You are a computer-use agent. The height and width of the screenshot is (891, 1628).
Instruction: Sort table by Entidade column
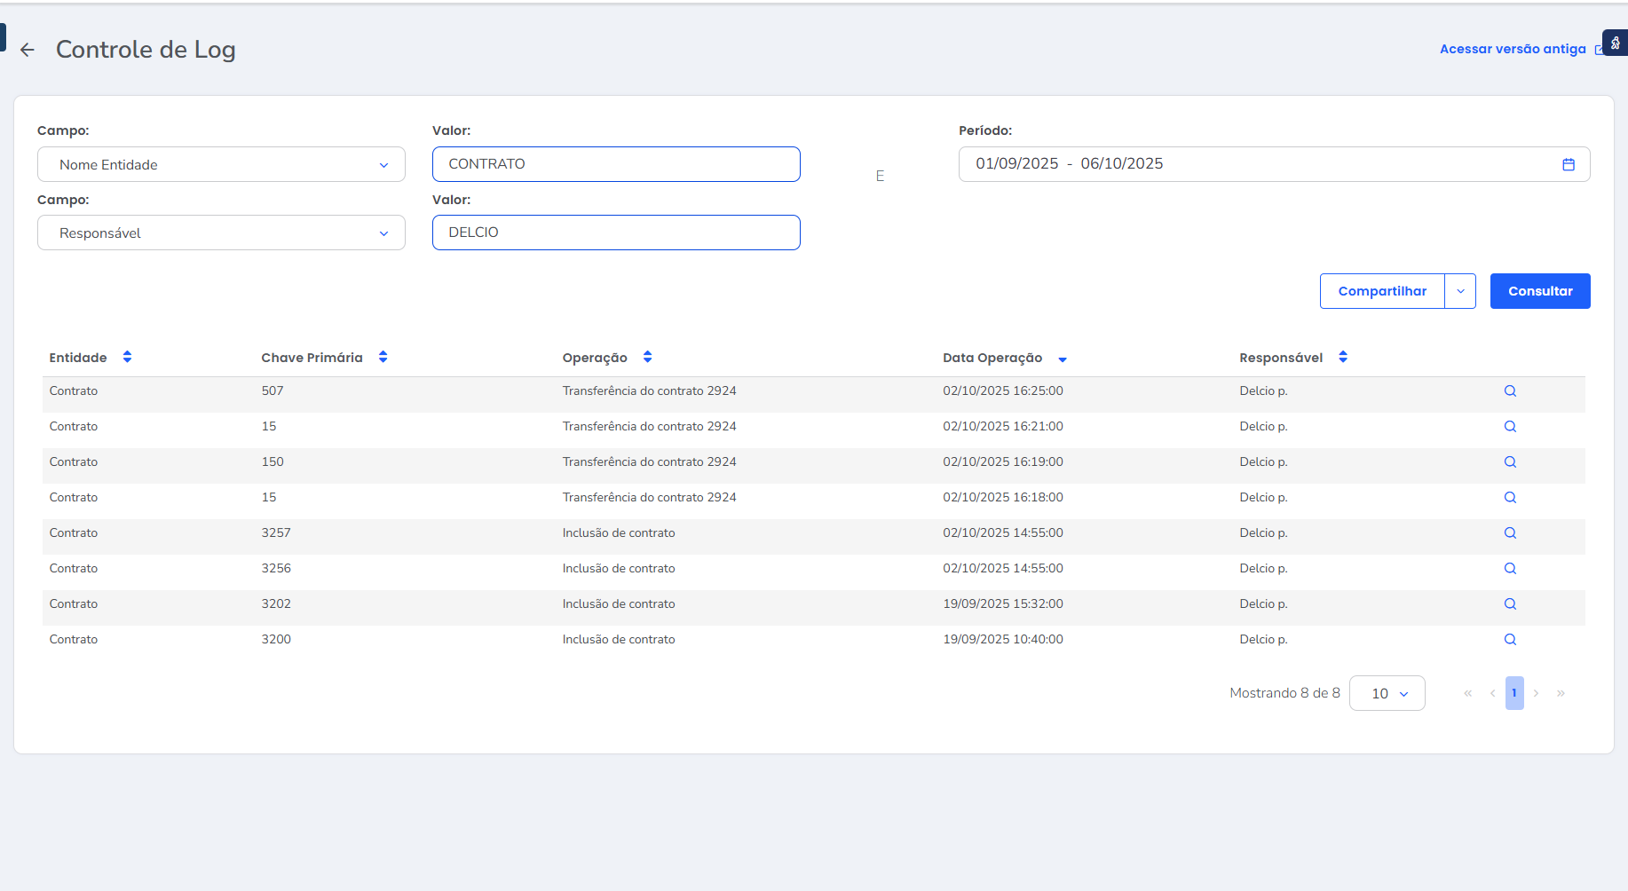(x=127, y=357)
